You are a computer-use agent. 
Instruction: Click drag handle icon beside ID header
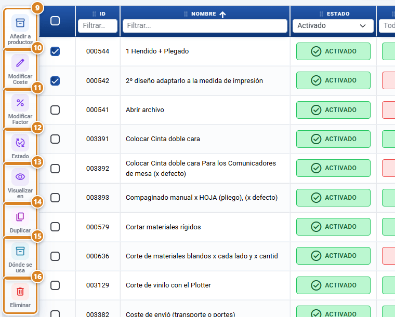click(x=94, y=14)
